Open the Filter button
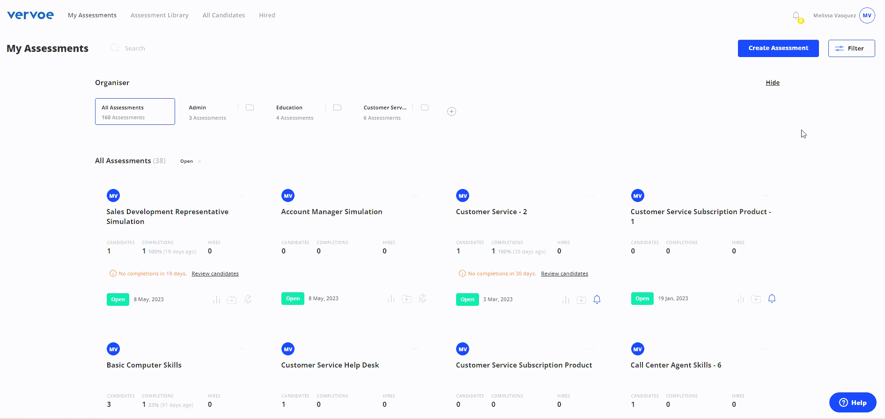Viewport: 885px width, 419px height. (851, 48)
